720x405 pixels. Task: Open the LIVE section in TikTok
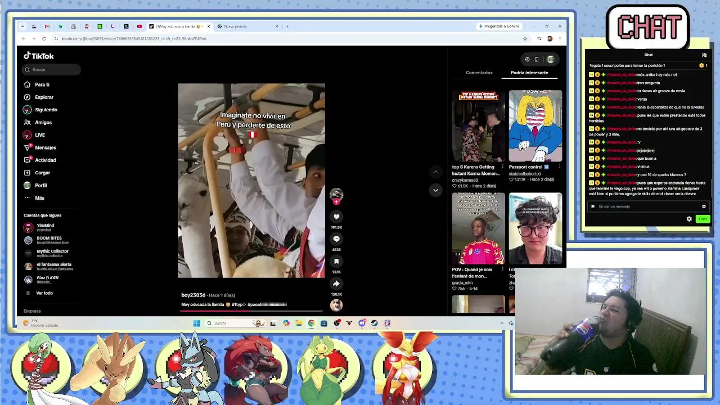click(x=34, y=135)
